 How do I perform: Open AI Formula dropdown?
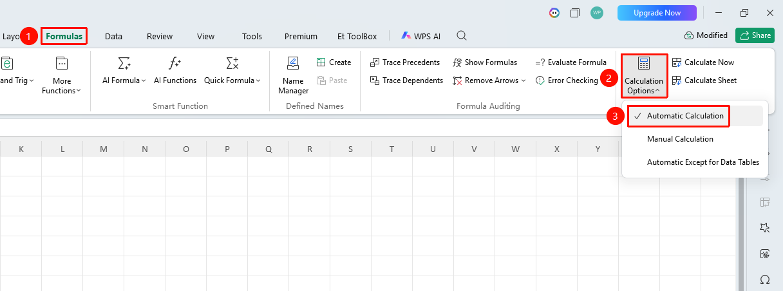124,80
